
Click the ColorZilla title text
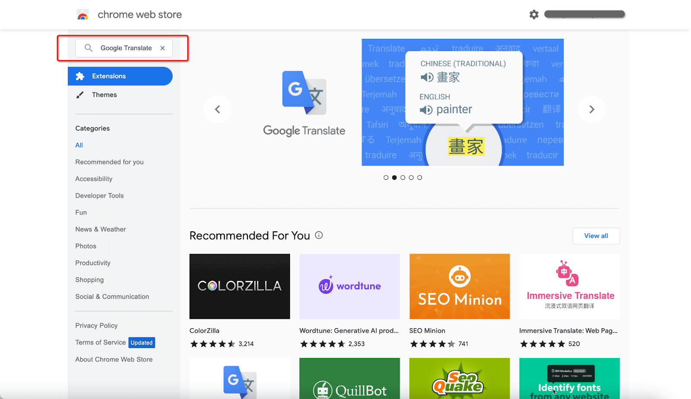[204, 331]
